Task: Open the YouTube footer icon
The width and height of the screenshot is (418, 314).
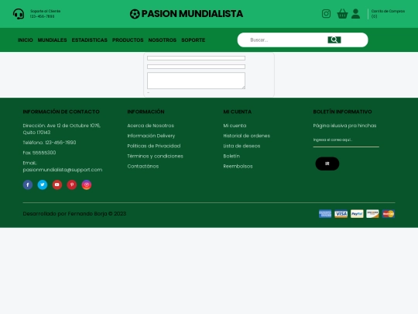Action: [x=57, y=185]
